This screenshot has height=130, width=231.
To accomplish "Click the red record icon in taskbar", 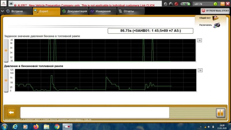I will point(68,127).
